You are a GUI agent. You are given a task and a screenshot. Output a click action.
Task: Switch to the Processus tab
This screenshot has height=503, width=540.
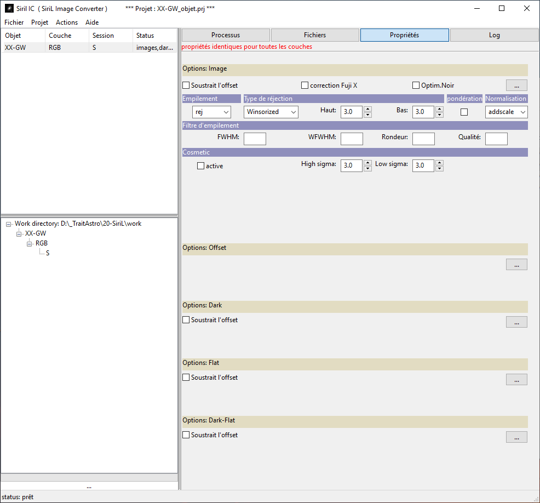click(x=226, y=35)
